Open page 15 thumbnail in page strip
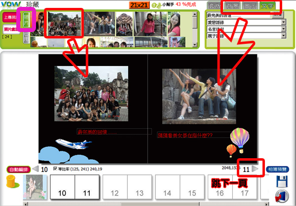The width and height of the screenshot is (296, 206). (192, 187)
